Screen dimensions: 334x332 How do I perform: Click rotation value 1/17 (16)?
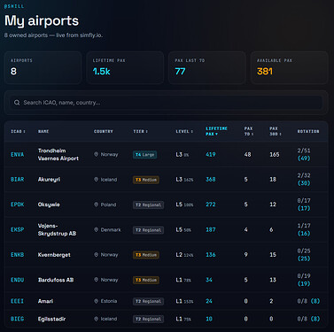pos(304,229)
